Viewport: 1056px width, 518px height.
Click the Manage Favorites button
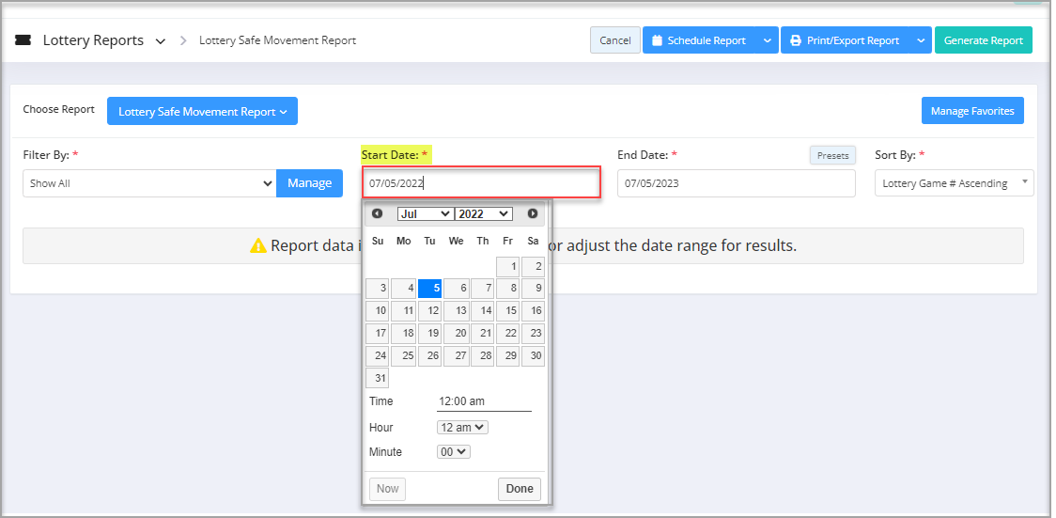[971, 111]
